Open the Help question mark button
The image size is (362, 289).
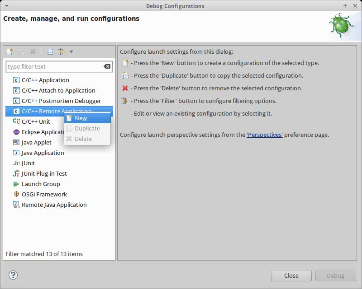[x=13, y=275]
